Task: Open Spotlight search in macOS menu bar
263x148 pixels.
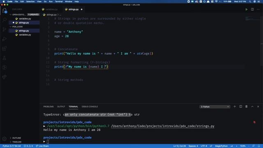Action: click(x=250, y=2)
